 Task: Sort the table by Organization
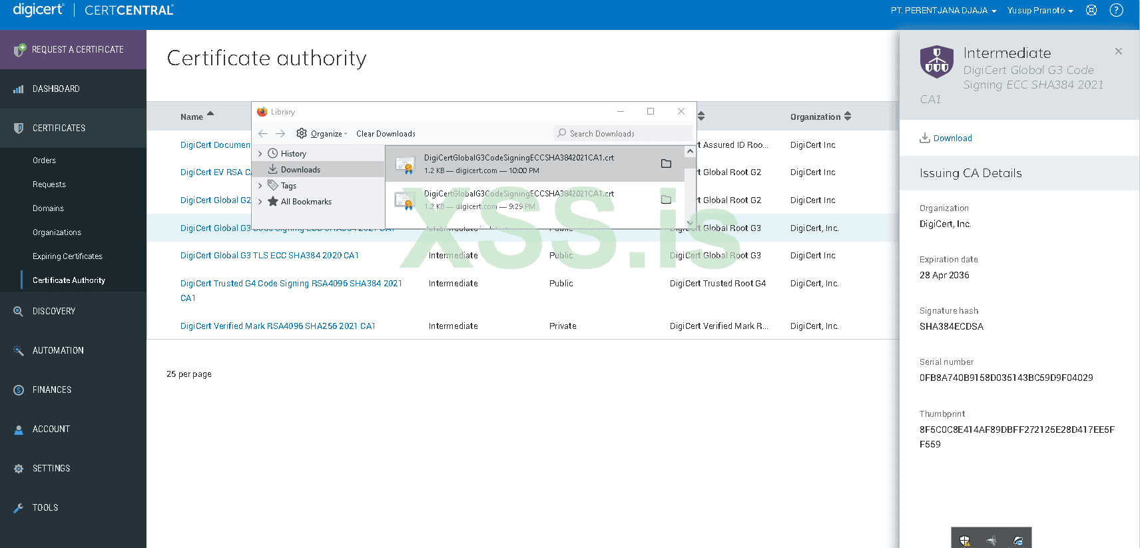click(x=821, y=117)
